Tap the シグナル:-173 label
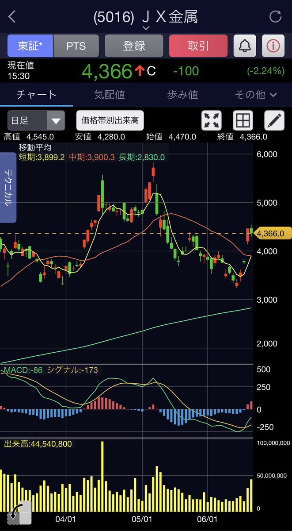Image resolution: width=292 pixels, height=531 pixels. (72, 370)
